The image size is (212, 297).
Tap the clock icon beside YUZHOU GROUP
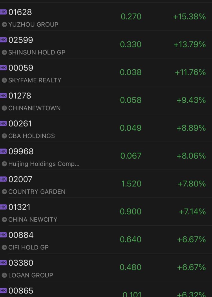pyautogui.click(x=4, y=25)
